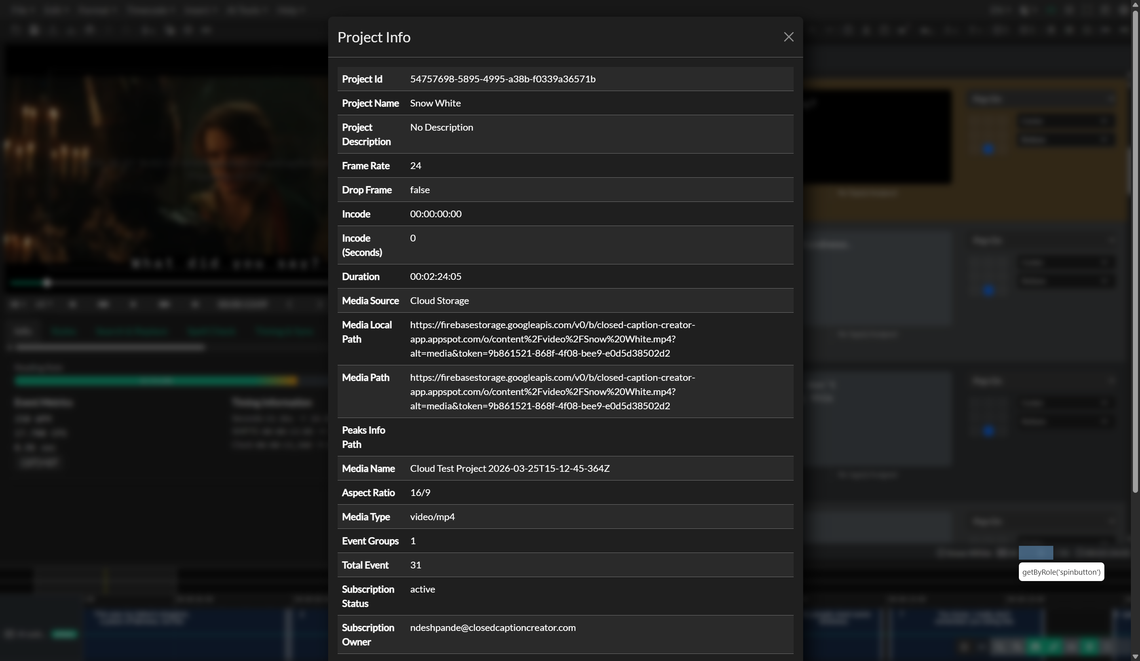1140x661 pixels.
Task: Click the 'Peaks Info Path' row label
Action: [363, 437]
